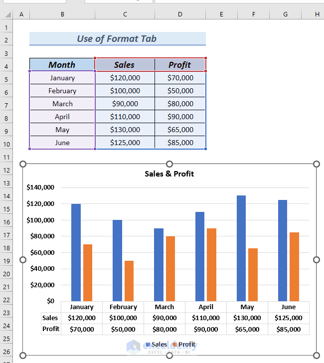Select February's Sales cell with $100,000
The height and width of the screenshot is (363, 324).
(x=125, y=91)
